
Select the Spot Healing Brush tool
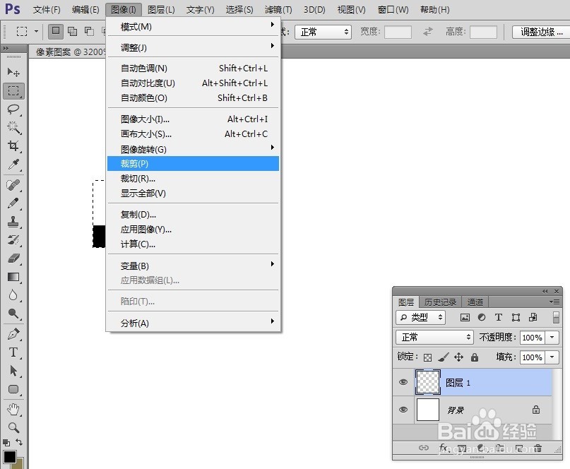pyautogui.click(x=13, y=185)
